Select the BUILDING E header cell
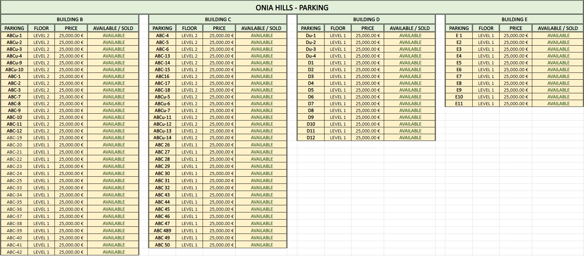The image size is (584, 256). pos(514,19)
